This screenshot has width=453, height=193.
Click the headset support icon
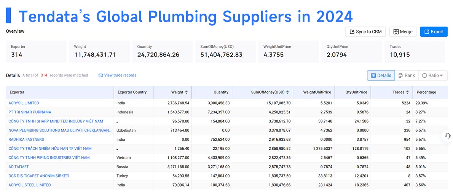448,135
